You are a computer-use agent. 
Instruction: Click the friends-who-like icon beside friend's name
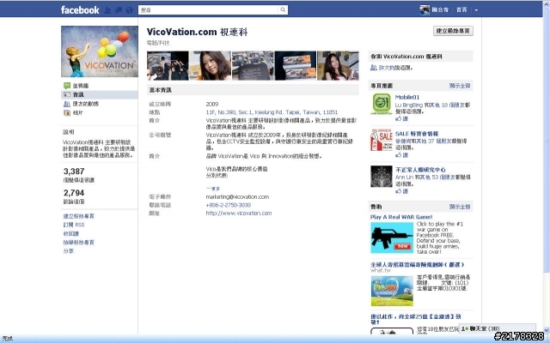point(374,68)
